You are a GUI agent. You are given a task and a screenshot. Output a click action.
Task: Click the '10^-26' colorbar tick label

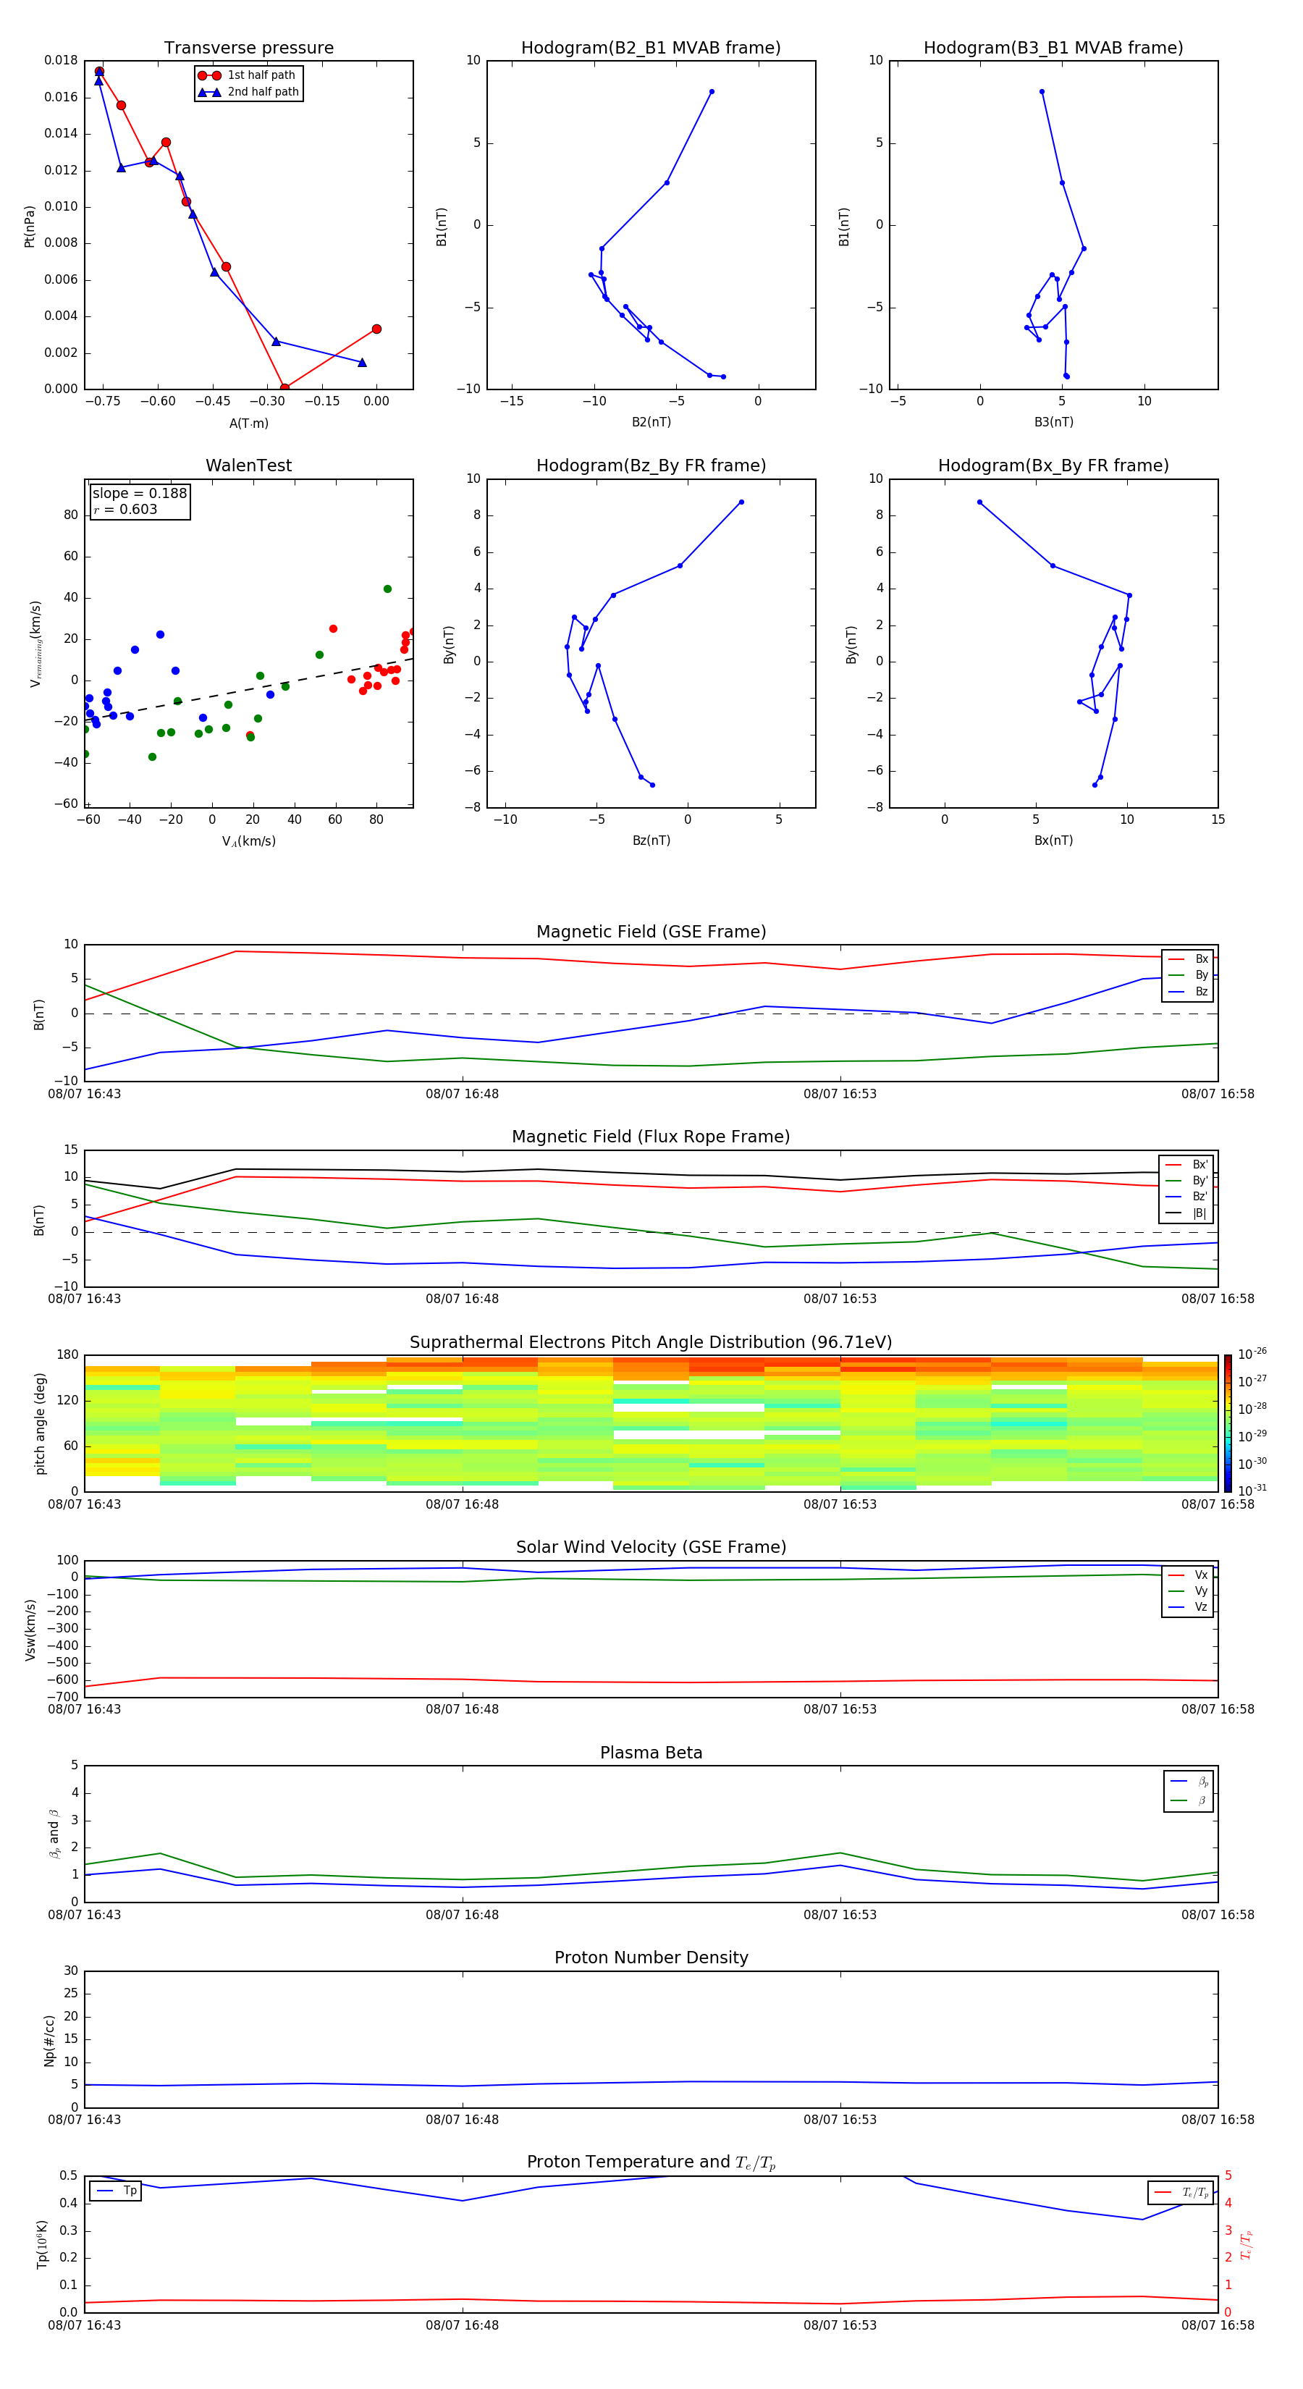pyautogui.click(x=1252, y=1354)
